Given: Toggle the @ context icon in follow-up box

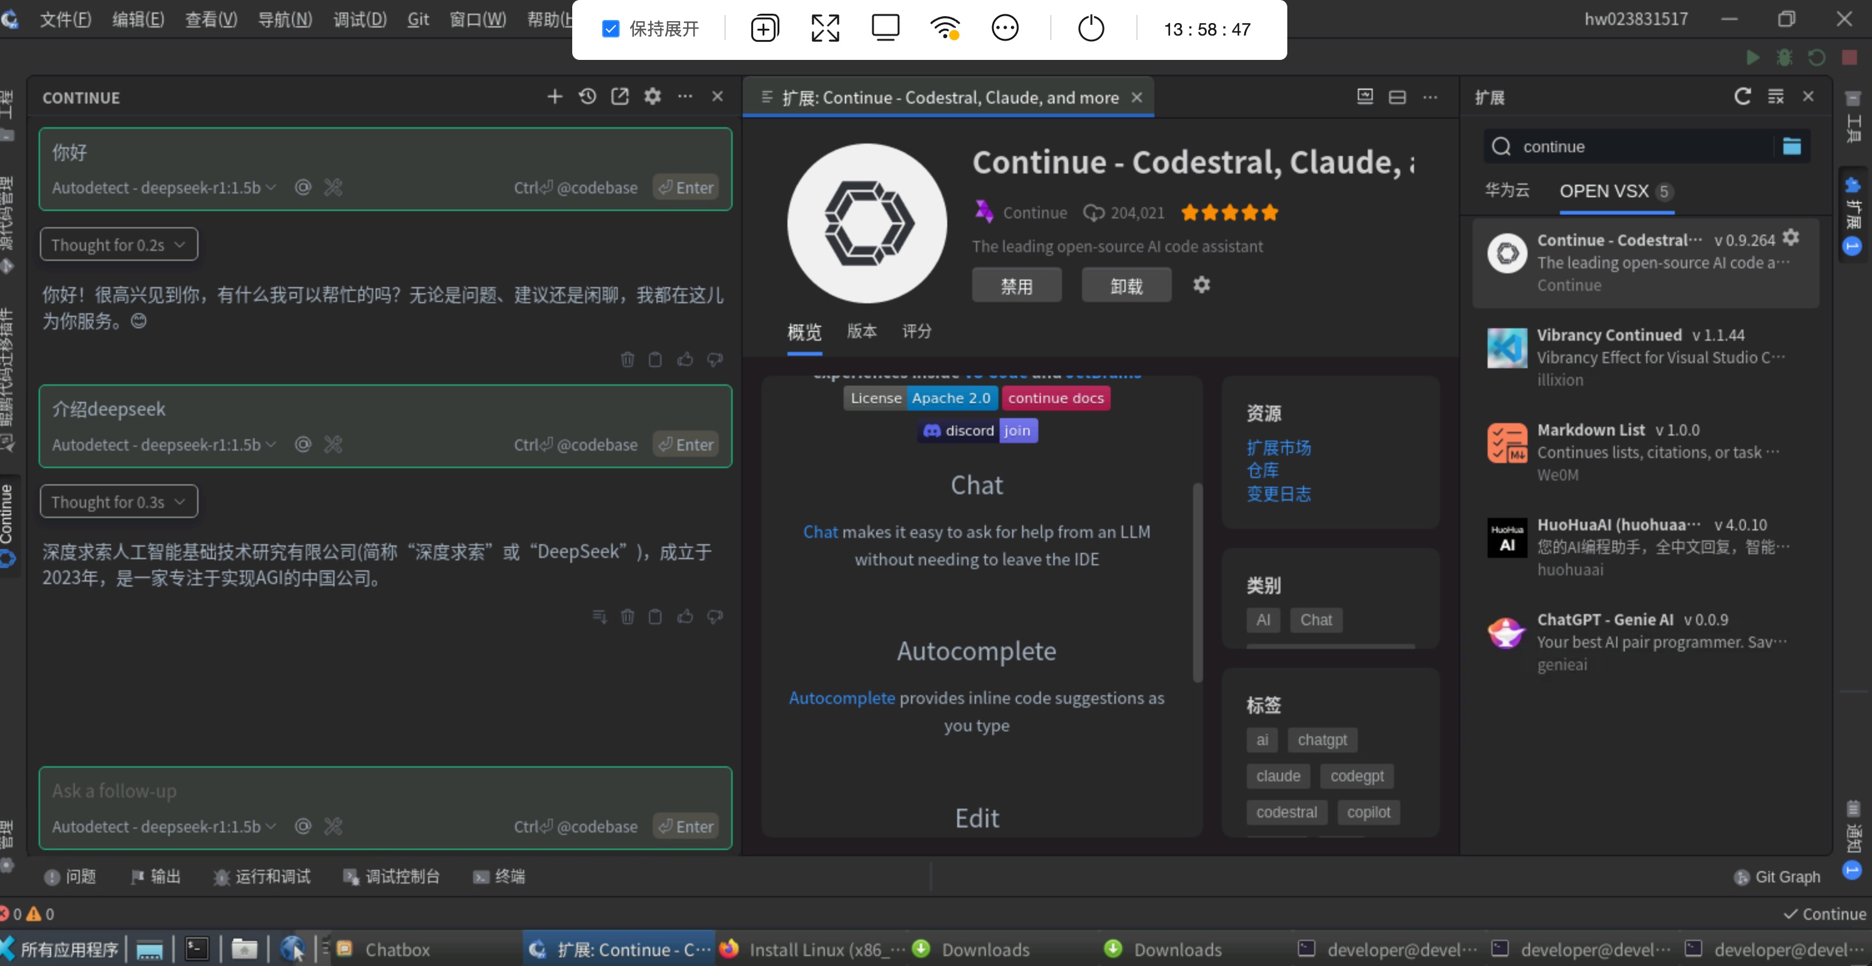Looking at the screenshot, I should coord(303,826).
